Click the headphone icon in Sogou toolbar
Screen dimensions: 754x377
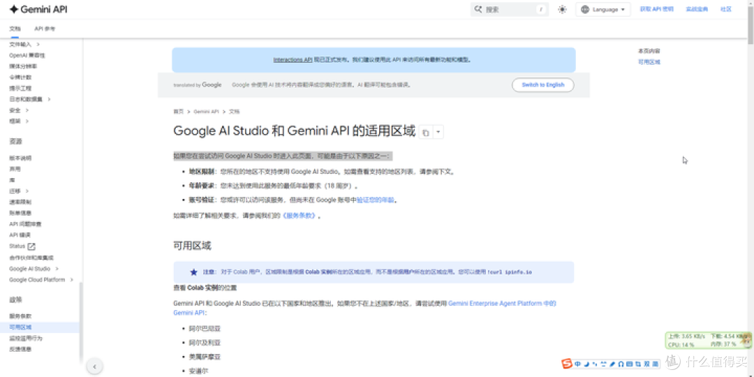click(621, 364)
